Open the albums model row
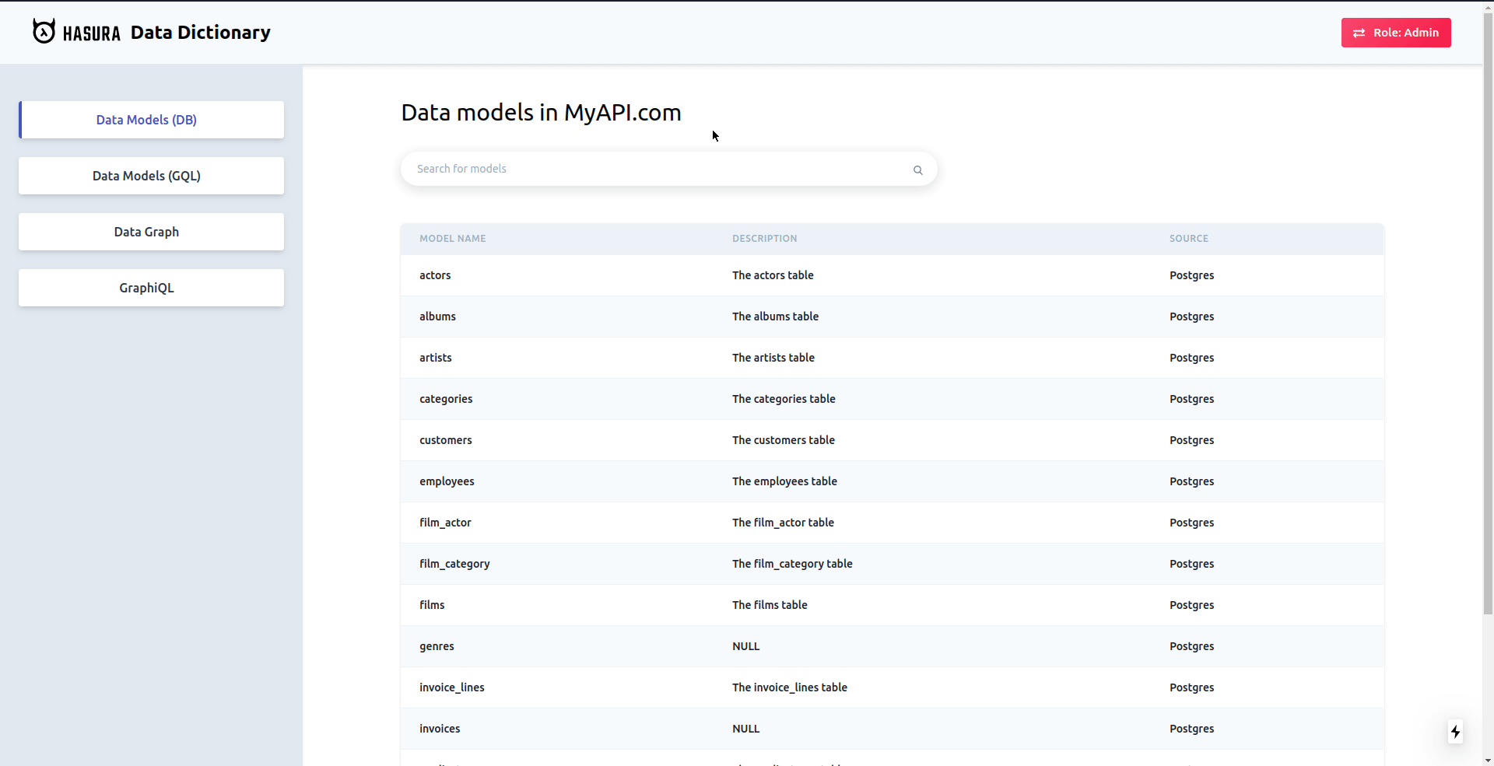 click(892, 317)
